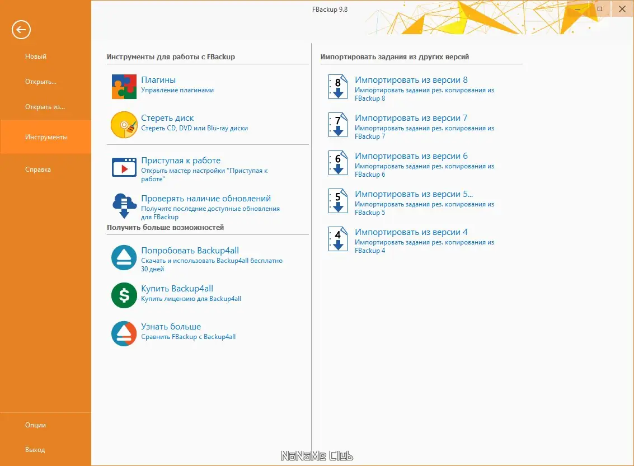Open Приступая к работе wizard link
634x466 pixels.
click(181, 160)
